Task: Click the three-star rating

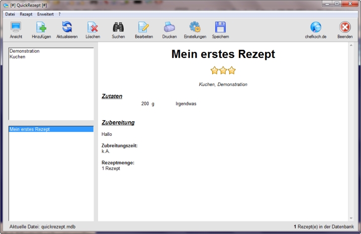Action: click(223, 70)
